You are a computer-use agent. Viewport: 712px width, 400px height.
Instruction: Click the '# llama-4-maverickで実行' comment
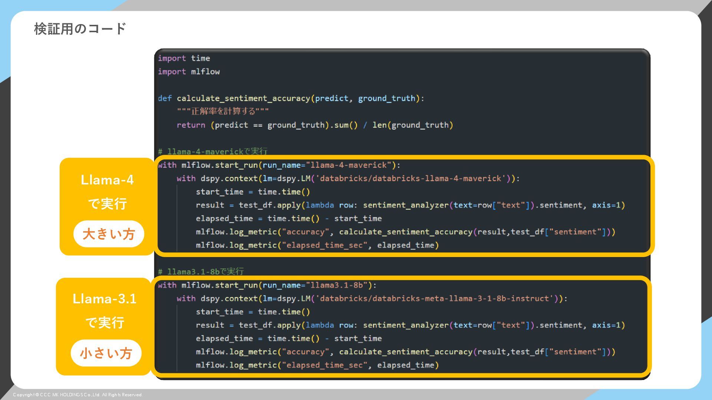tap(213, 151)
